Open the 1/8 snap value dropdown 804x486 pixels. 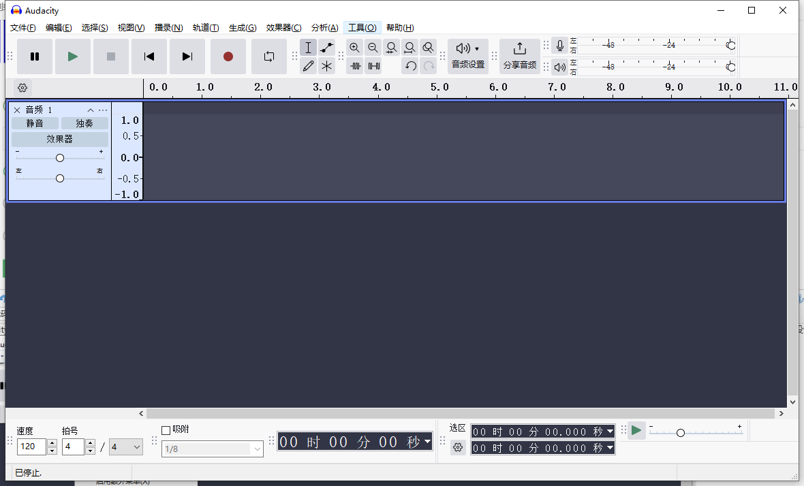(x=213, y=449)
